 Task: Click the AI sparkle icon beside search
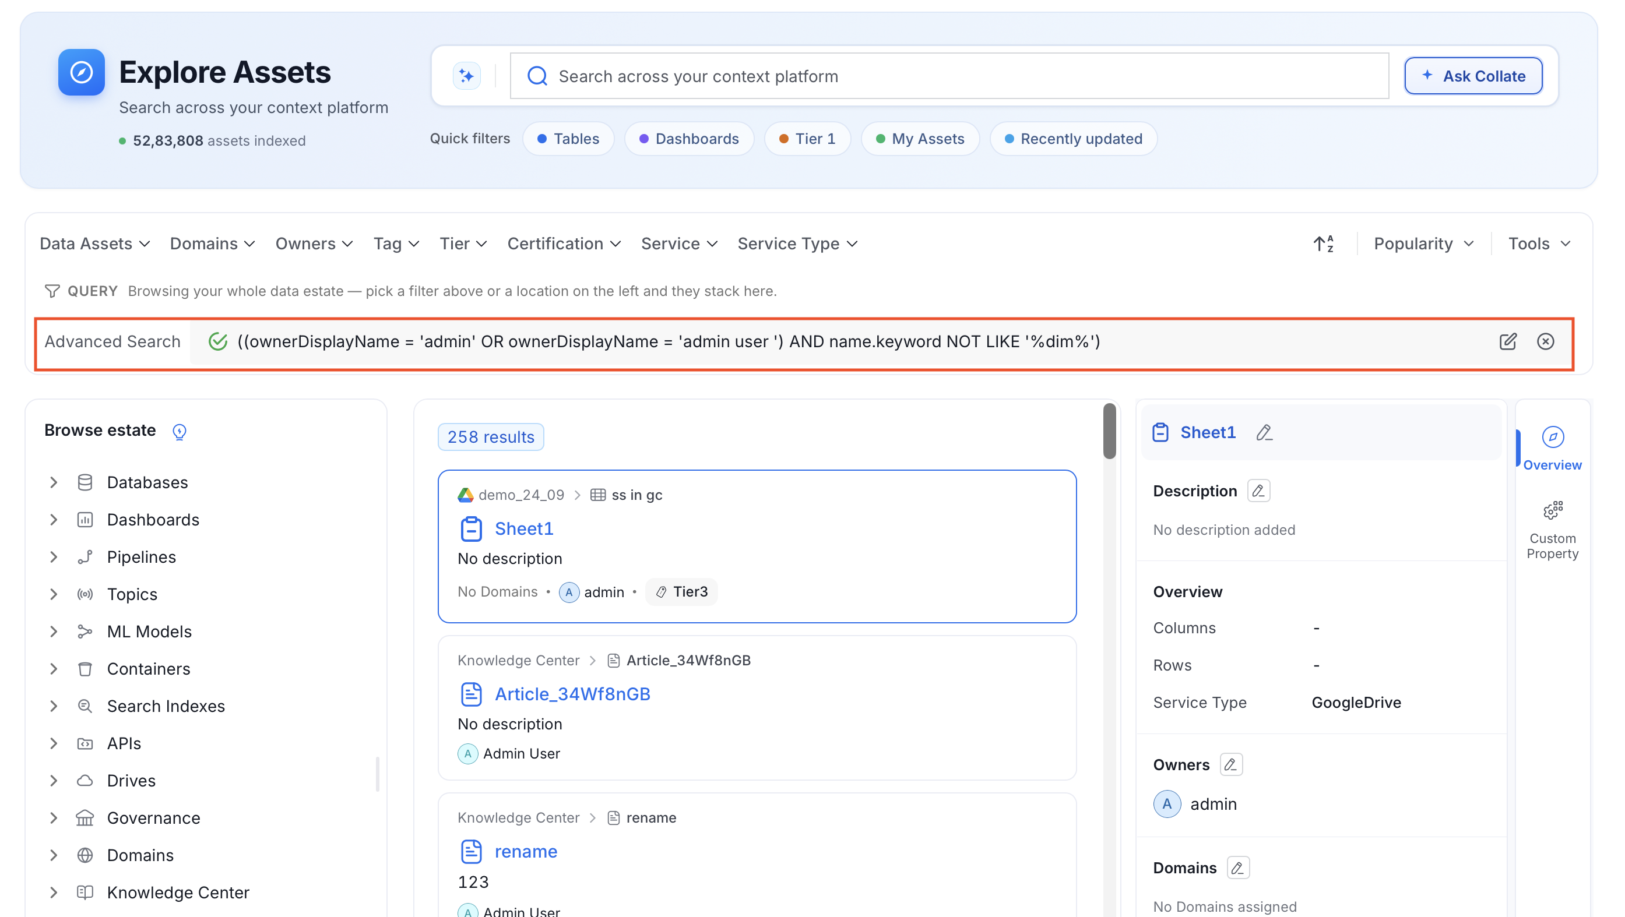[x=466, y=76]
